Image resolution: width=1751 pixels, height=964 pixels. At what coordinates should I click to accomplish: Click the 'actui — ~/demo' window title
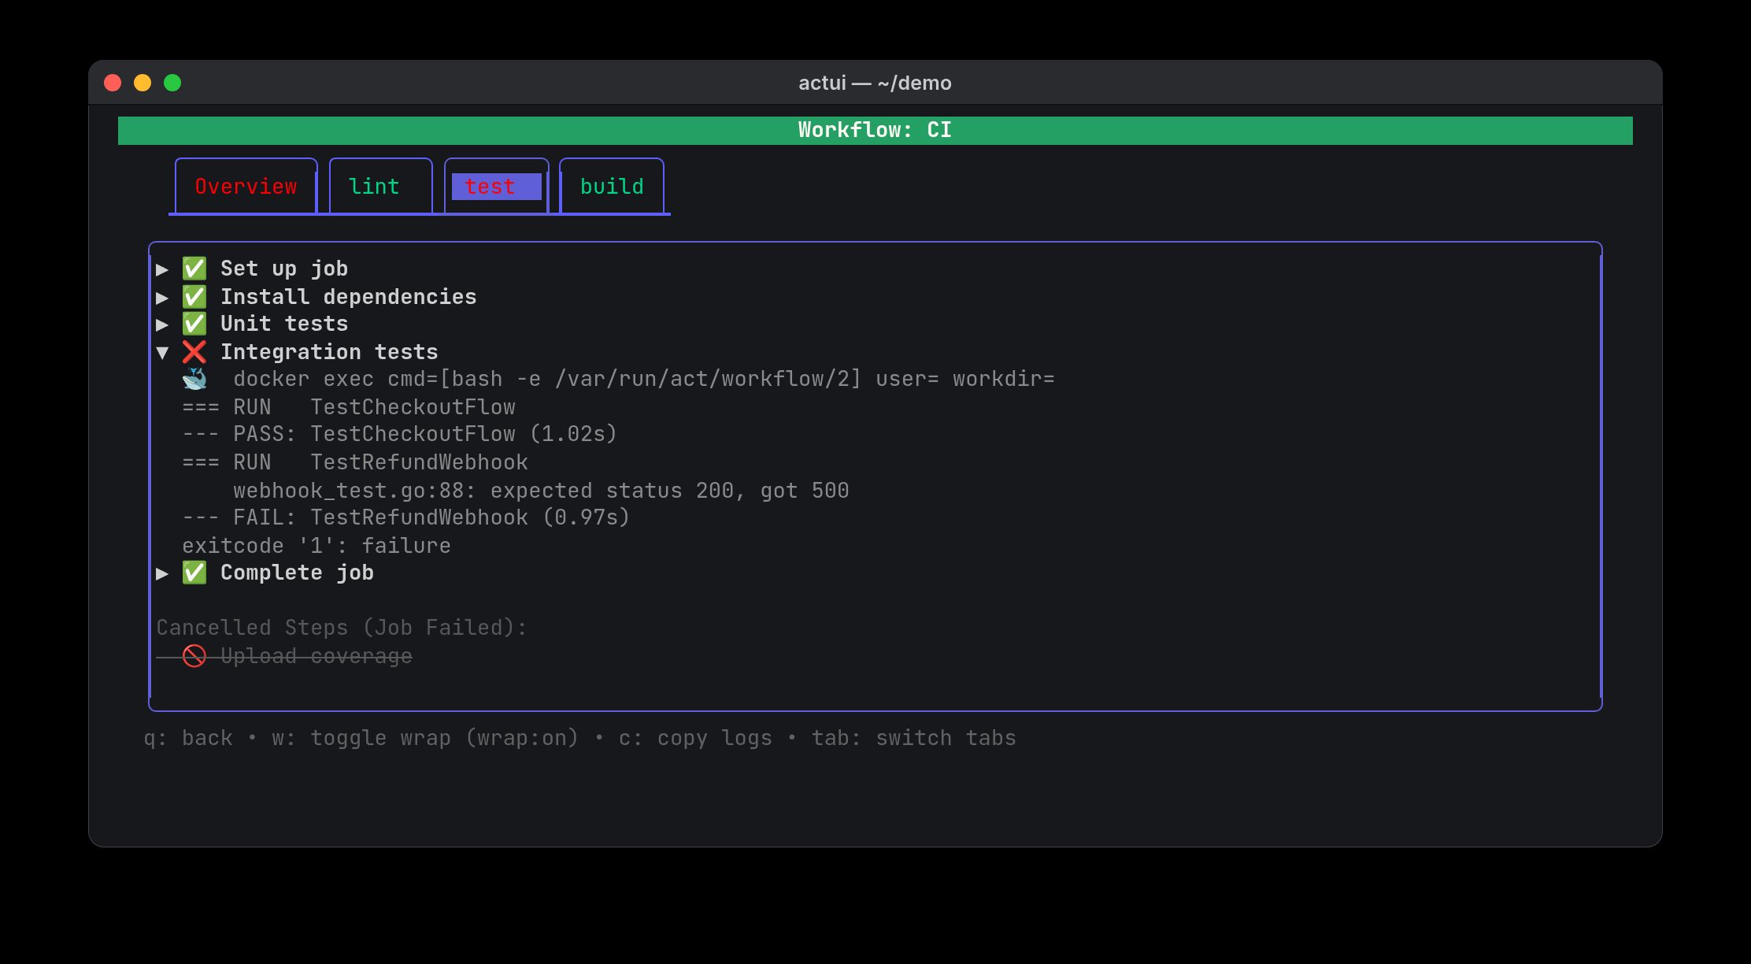(875, 83)
